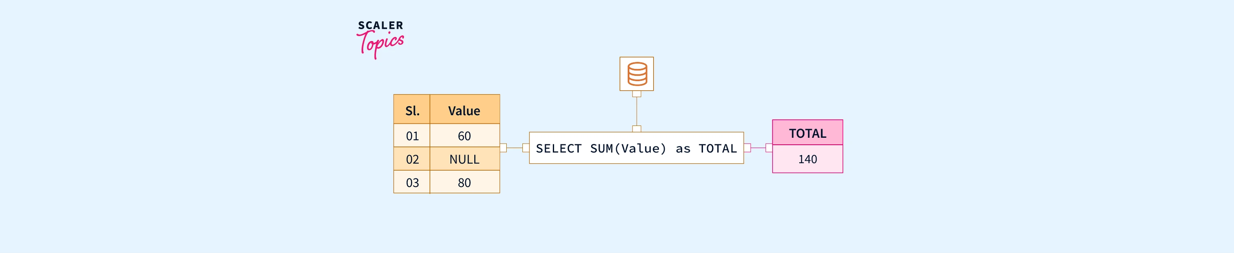Click connector square atop the SELECT query box

pyautogui.click(x=637, y=129)
